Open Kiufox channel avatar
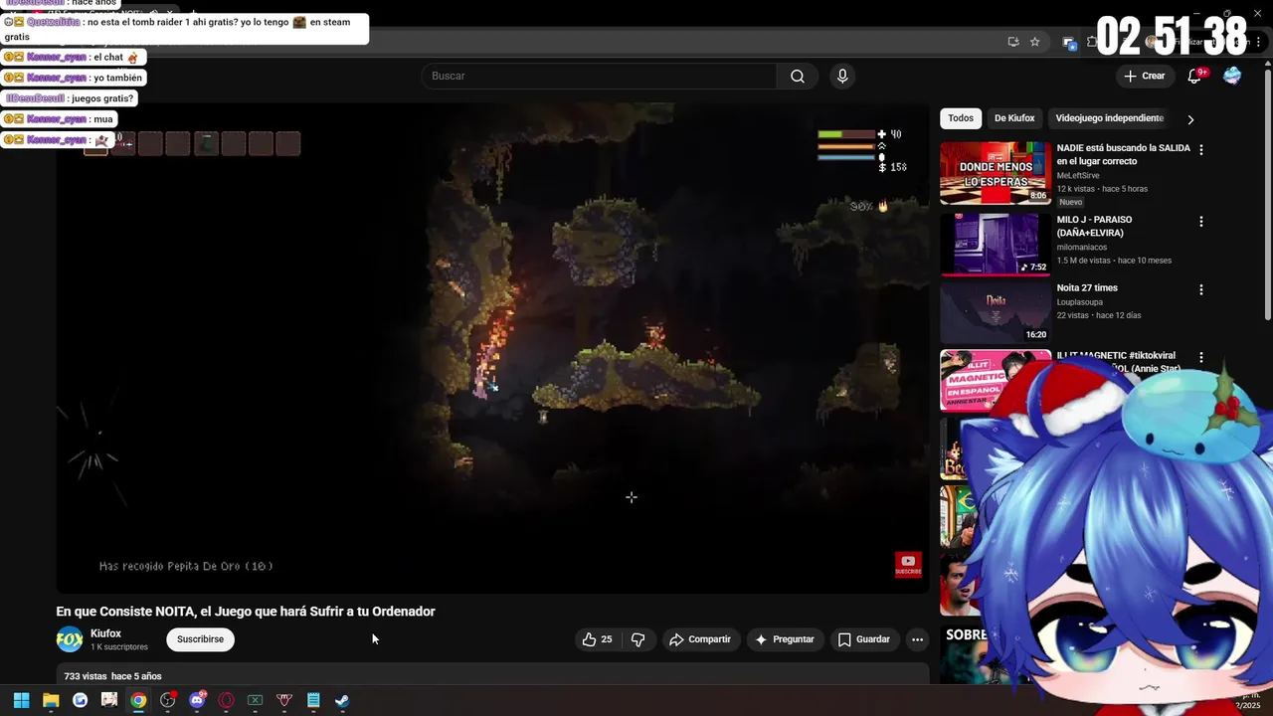Image resolution: width=1273 pixels, height=716 pixels. pyautogui.click(x=70, y=639)
